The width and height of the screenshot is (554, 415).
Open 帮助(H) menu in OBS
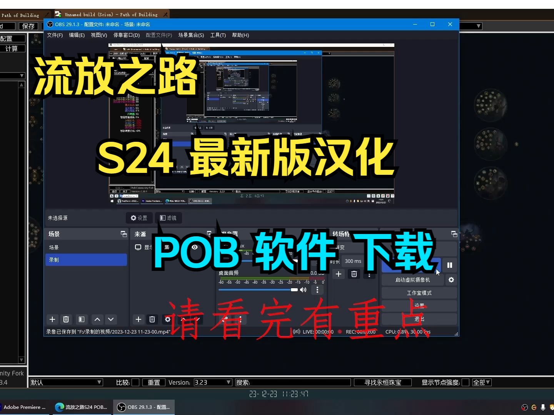pos(240,35)
